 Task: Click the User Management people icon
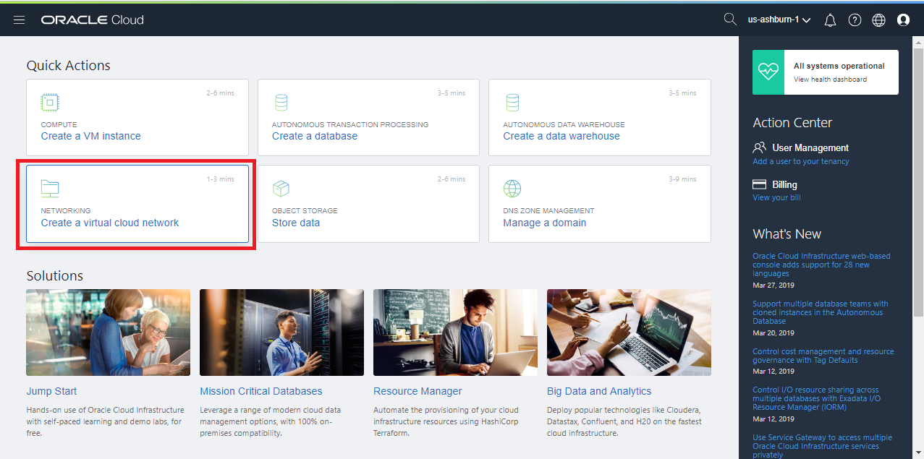(759, 147)
